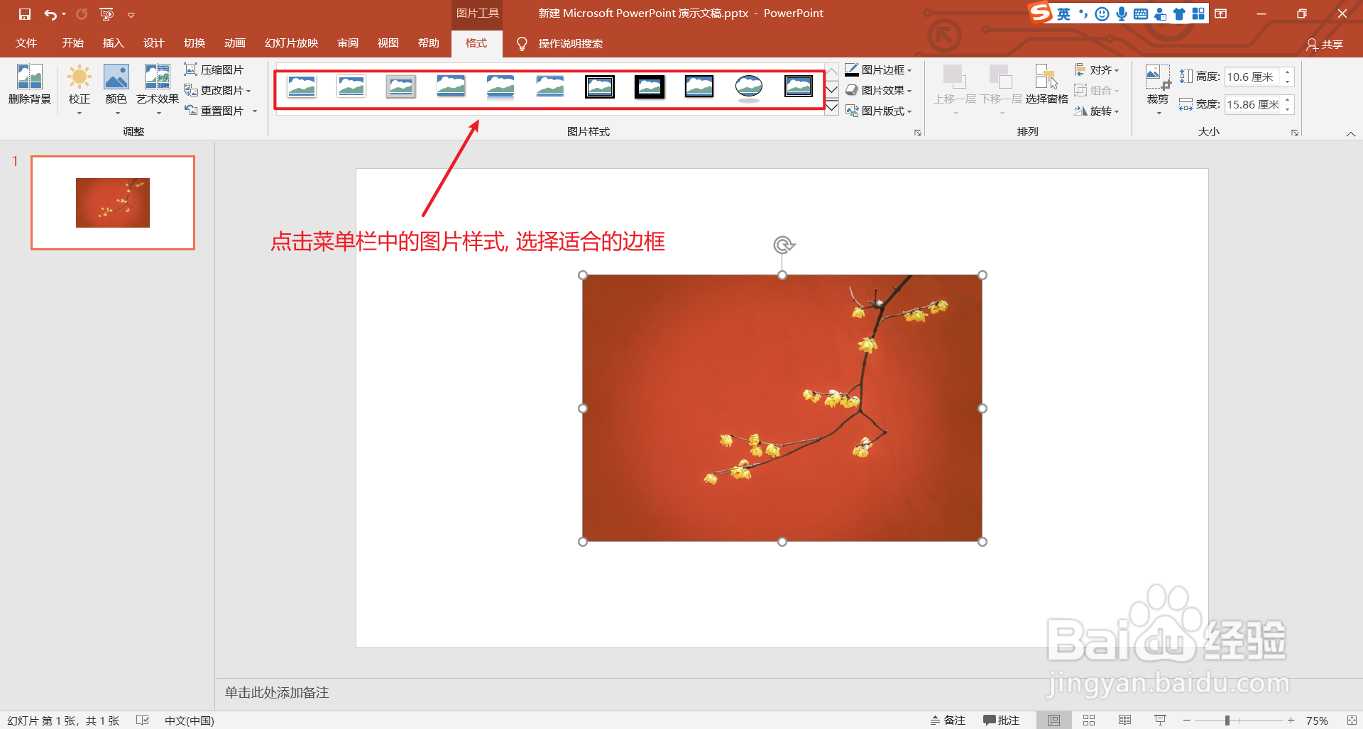Click Compress Pictures (压缩图片)
Viewport: 1363px width, 729px height.
(214, 69)
